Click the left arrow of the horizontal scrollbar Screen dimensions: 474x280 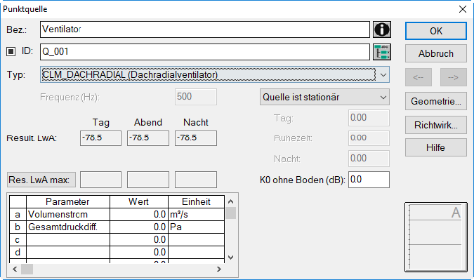click(x=15, y=269)
